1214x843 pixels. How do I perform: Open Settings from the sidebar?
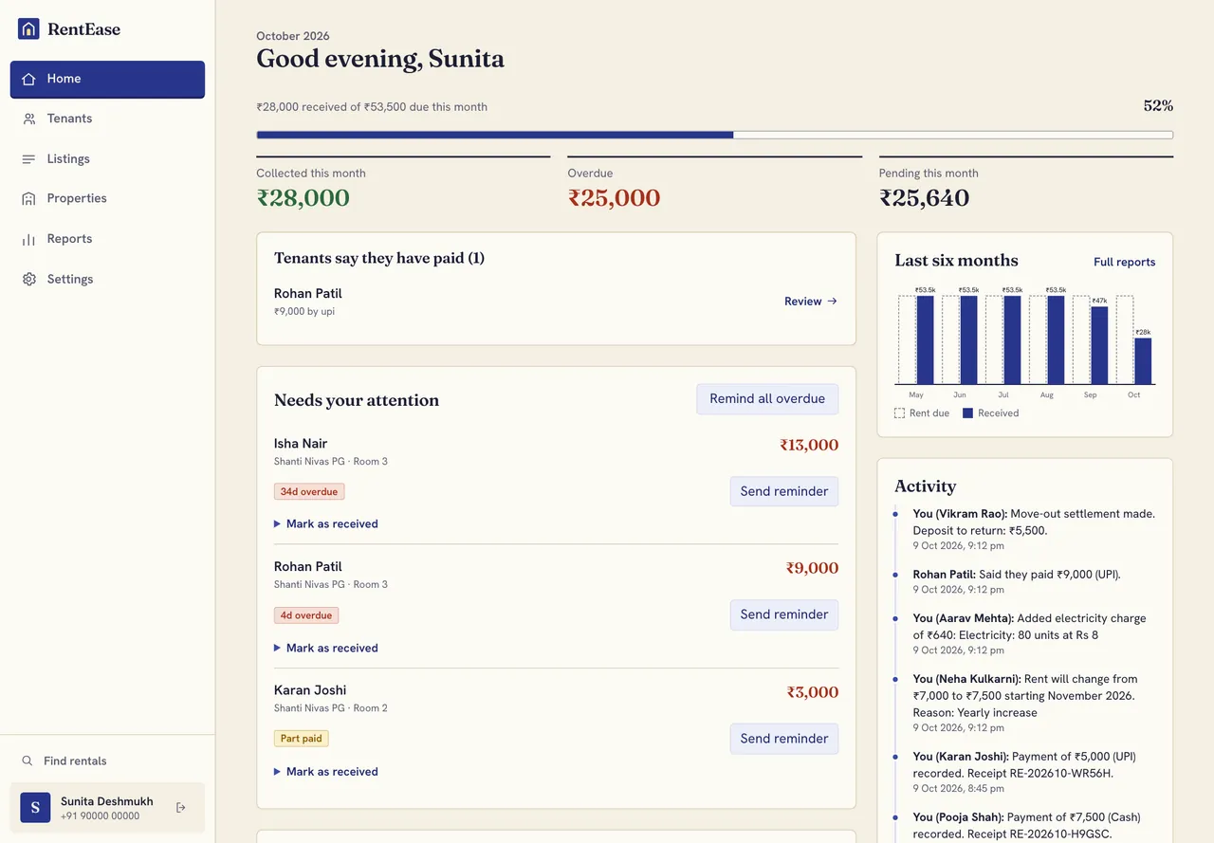[x=107, y=280]
